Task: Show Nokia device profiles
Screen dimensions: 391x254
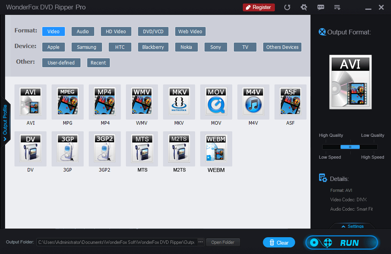Action: tap(186, 47)
